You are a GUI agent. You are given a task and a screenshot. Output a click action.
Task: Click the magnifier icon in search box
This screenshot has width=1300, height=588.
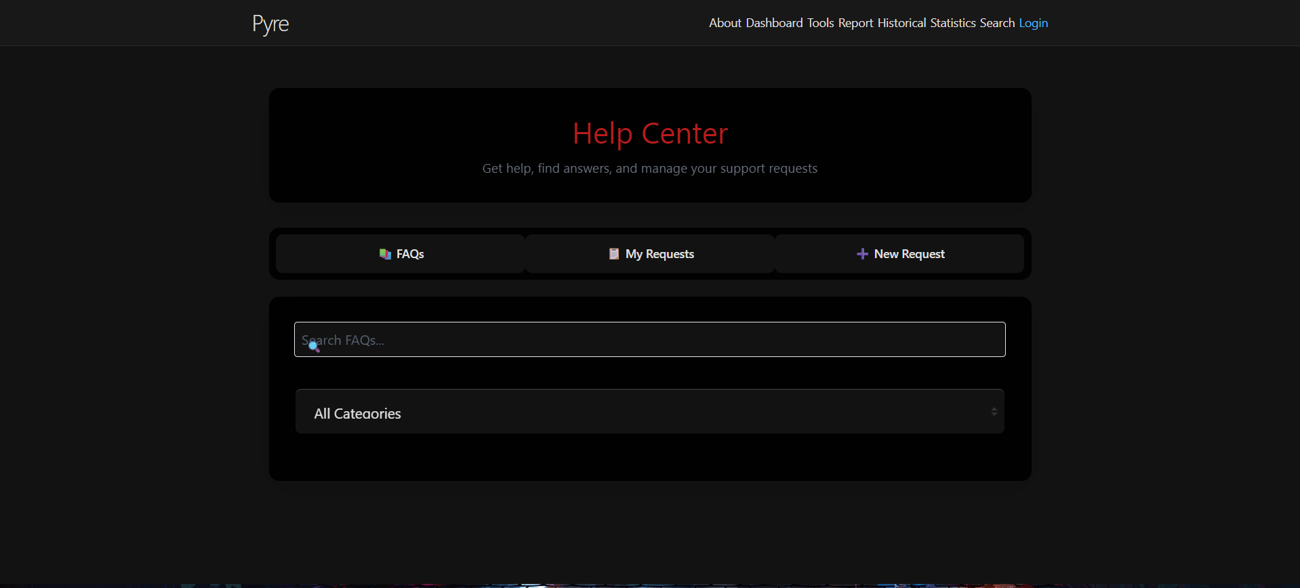click(x=314, y=347)
